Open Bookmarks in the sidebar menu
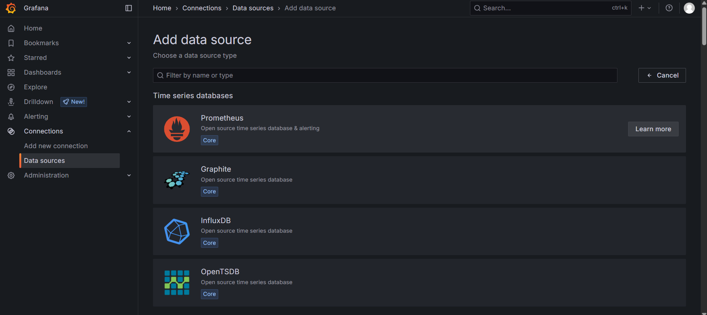 coord(41,43)
